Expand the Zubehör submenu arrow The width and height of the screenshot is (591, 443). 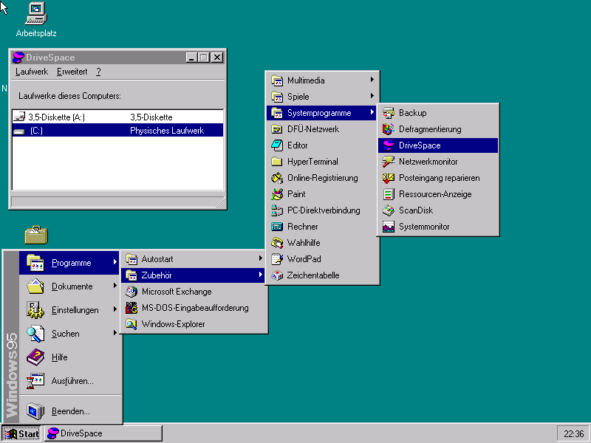pyautogui.click(x=260, y=275)
